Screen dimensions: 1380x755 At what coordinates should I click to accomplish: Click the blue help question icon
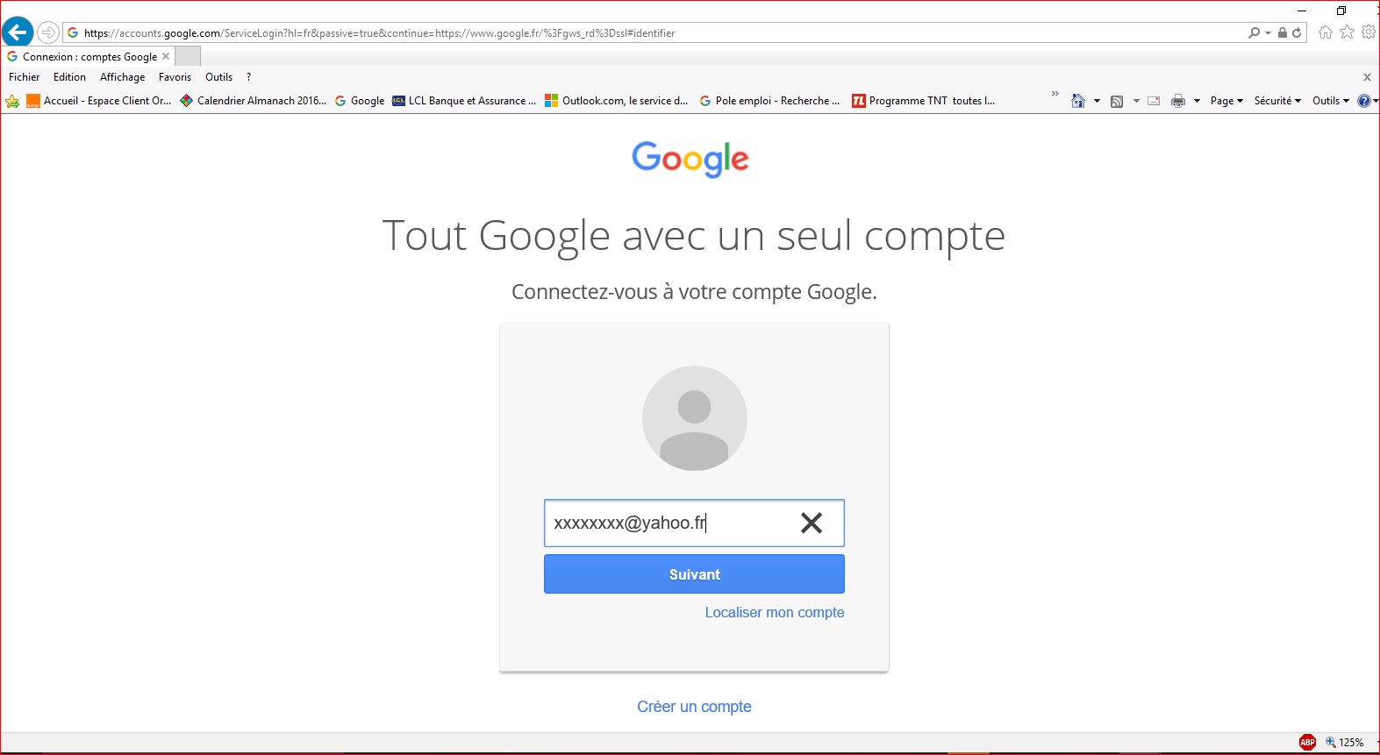pos(1364,101)
